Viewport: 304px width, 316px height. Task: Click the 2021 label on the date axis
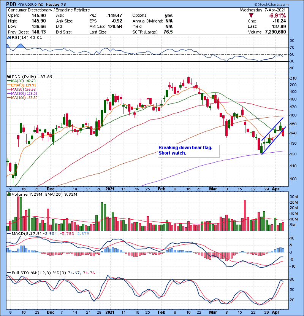click(x=110, y=188)
